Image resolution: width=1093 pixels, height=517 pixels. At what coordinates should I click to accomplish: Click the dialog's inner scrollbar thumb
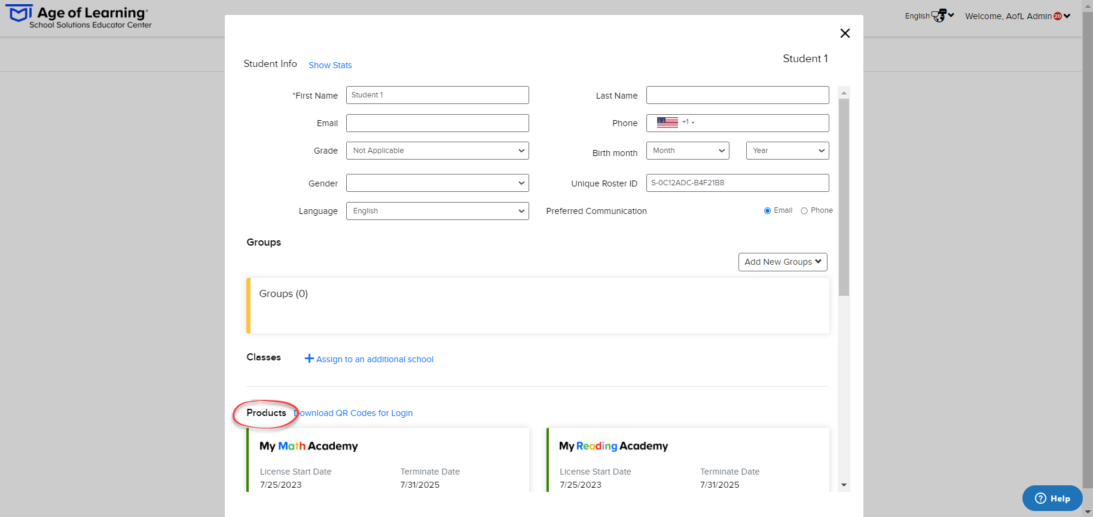844,197
